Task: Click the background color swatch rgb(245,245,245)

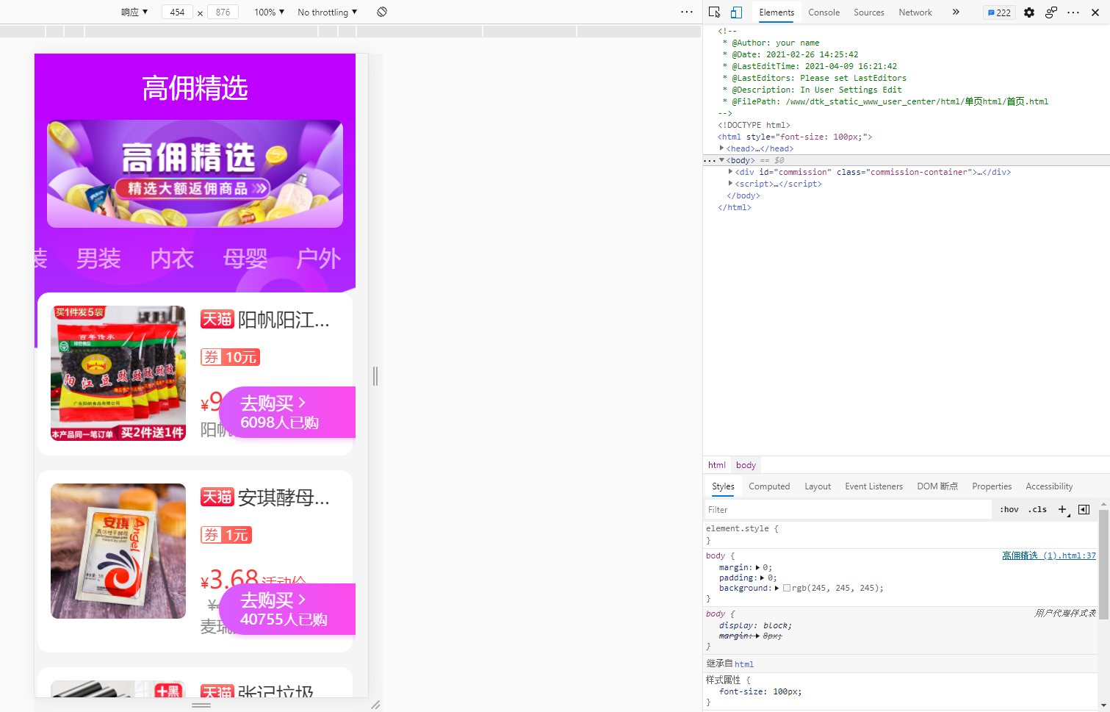Action: pyautogui.click(x=787, y=588)
